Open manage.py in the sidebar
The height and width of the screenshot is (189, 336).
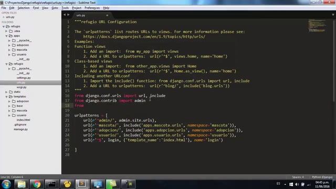(x=20, y=130)
